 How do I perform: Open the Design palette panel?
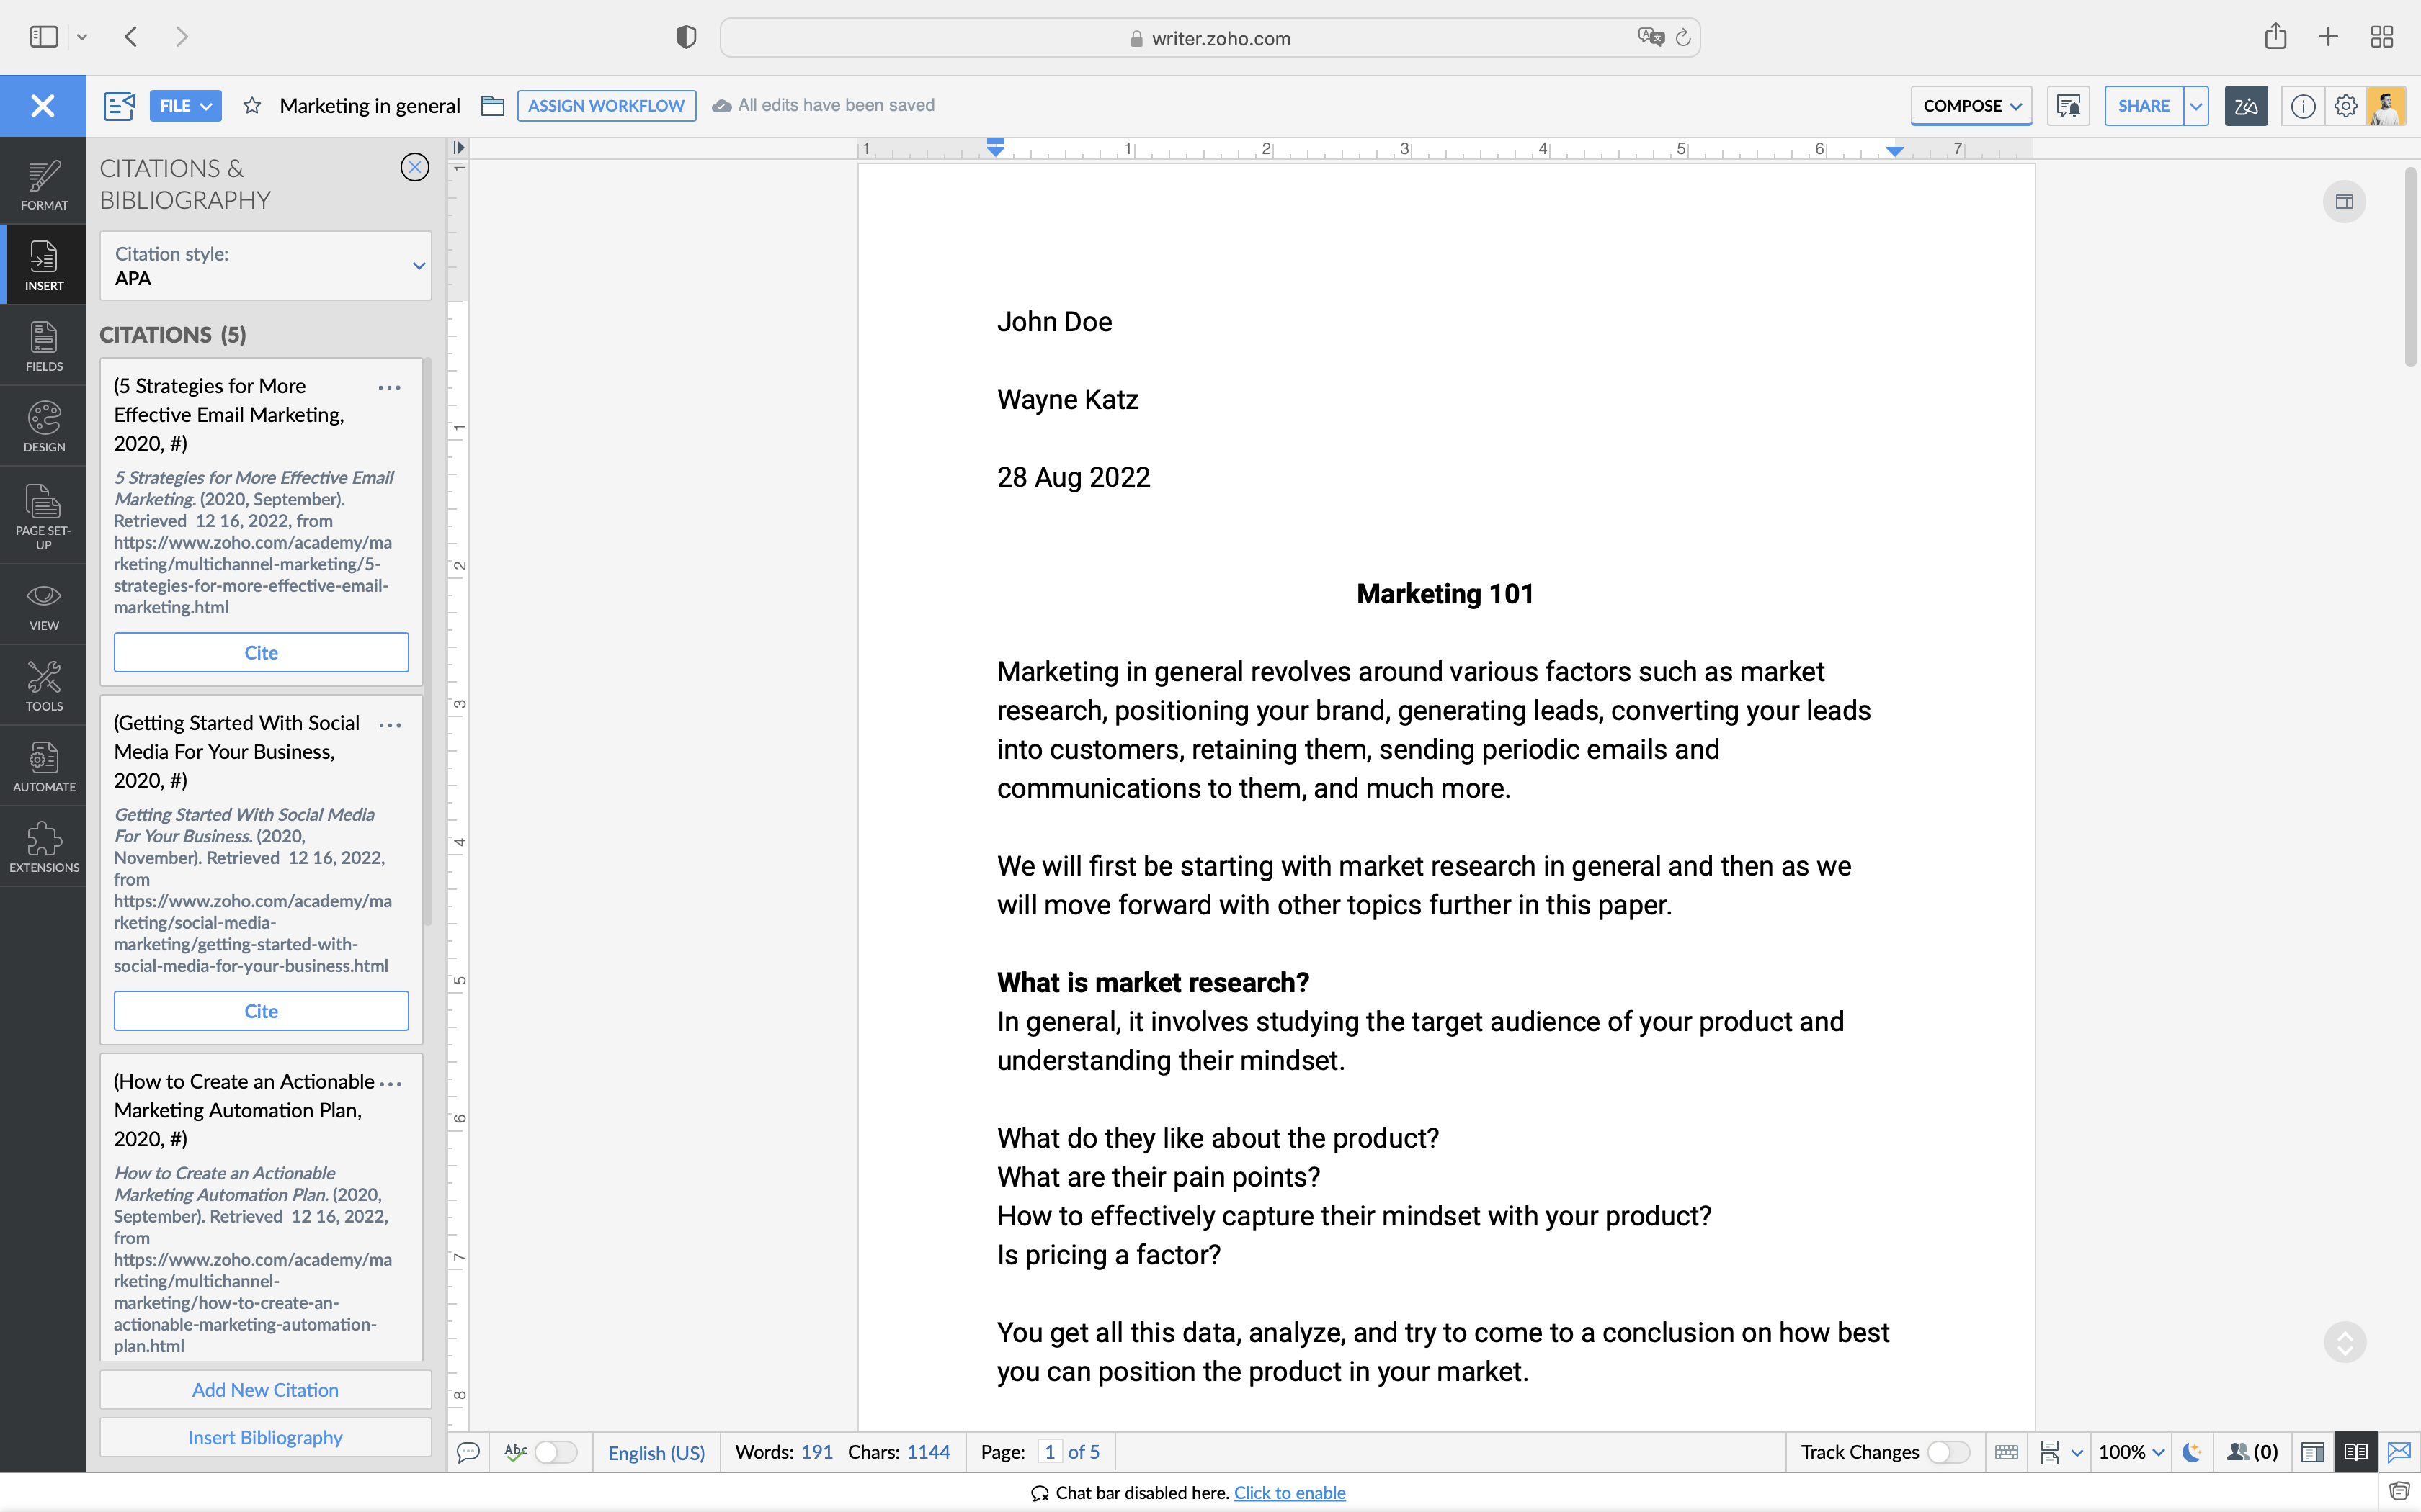click(x=43, y=426)
